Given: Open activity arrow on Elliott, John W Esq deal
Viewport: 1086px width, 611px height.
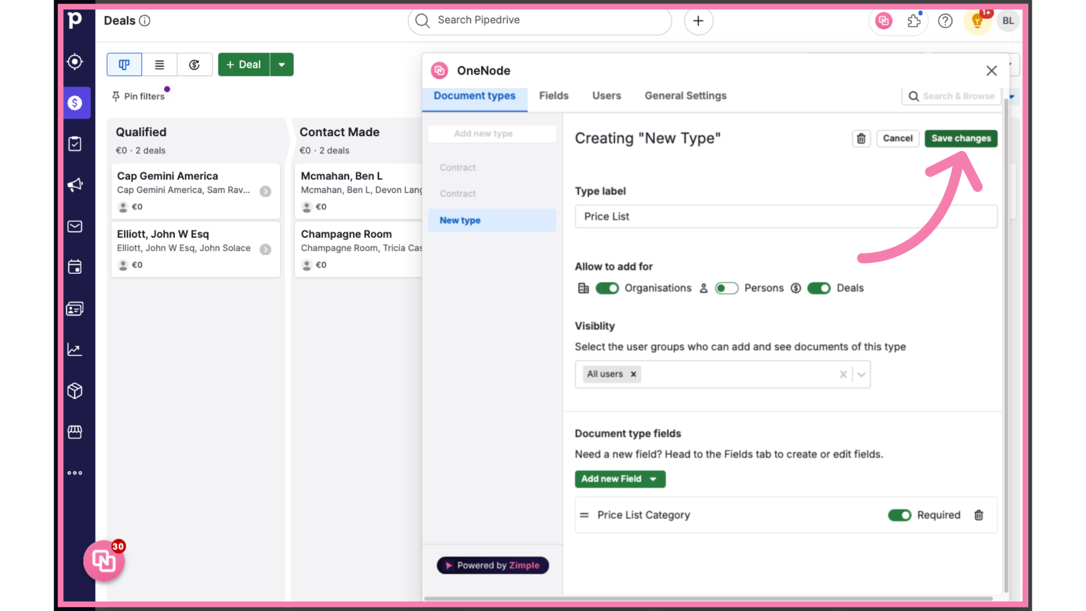Looking at the screenshot, I should tap(265, 249).
